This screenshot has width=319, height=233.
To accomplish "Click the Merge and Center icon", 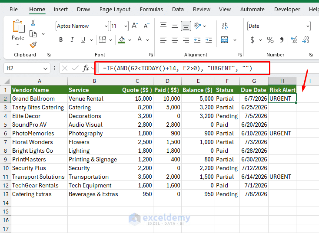I will [x=225, y=39].
